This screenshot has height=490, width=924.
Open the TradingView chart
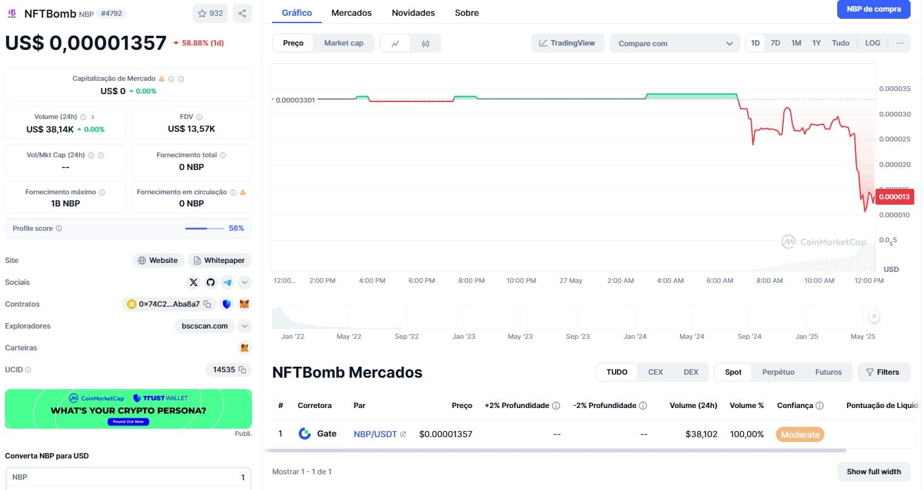(568, 43)
